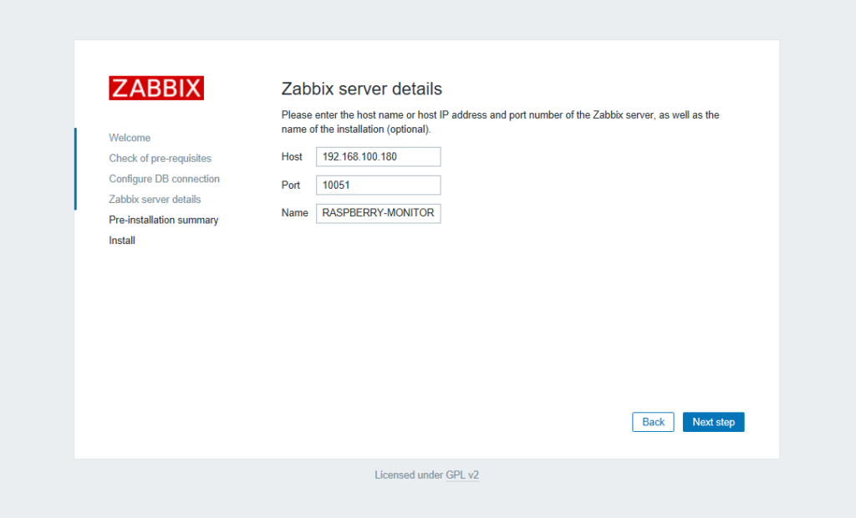Select the Install step in sidebar
This screenshot has height=518, width=856.
click(122, 241)
